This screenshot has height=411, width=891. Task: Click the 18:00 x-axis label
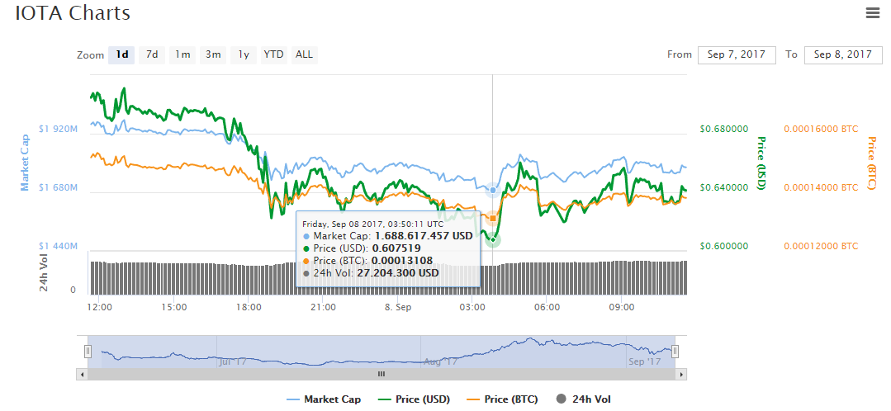click(x=249, y=307)
